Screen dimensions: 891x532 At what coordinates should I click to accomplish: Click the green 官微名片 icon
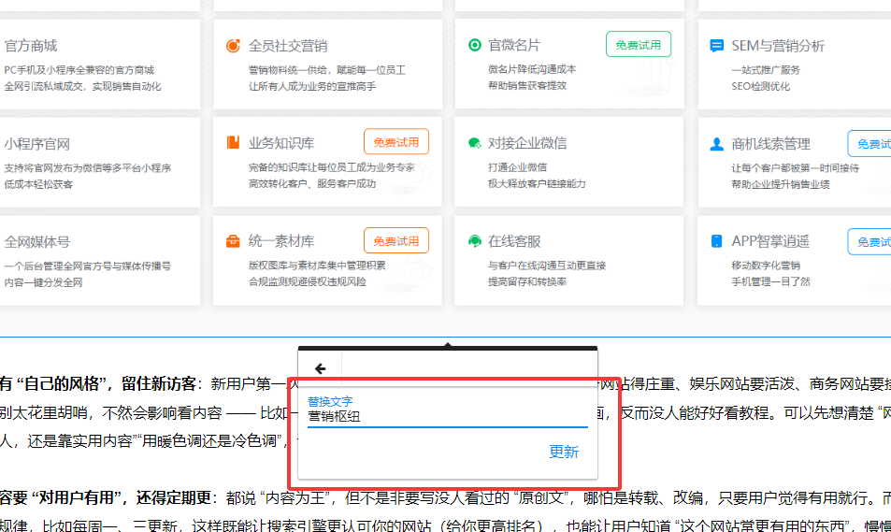pyautogui.click(x=474, y=45)
